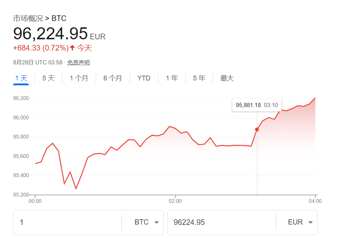
Task: Click the 96224.95 EUR amount field
Action: tap(222, 222)
